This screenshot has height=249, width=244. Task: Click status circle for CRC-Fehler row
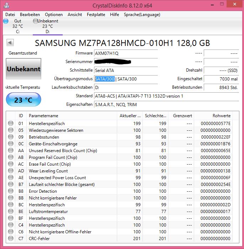[x=11, y=238]
